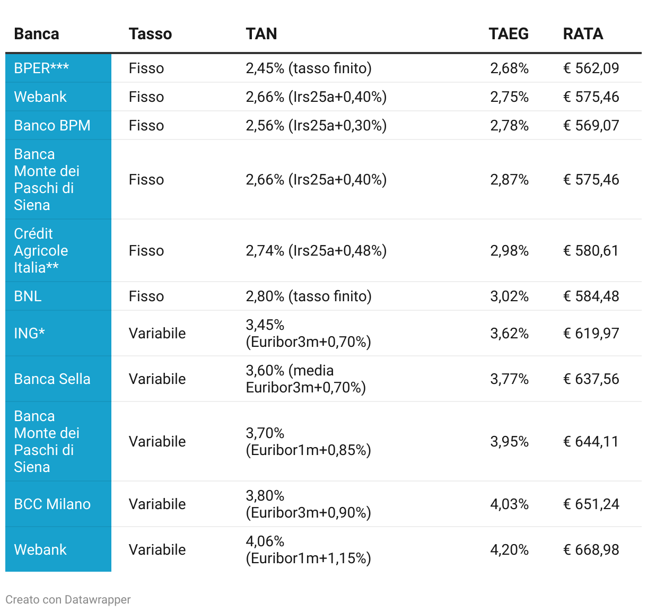Select the Banca Sella bank cell
Image resolution: width=647 pixels, height=612 pixels.
pyautogui.click(x=52, y=379)
